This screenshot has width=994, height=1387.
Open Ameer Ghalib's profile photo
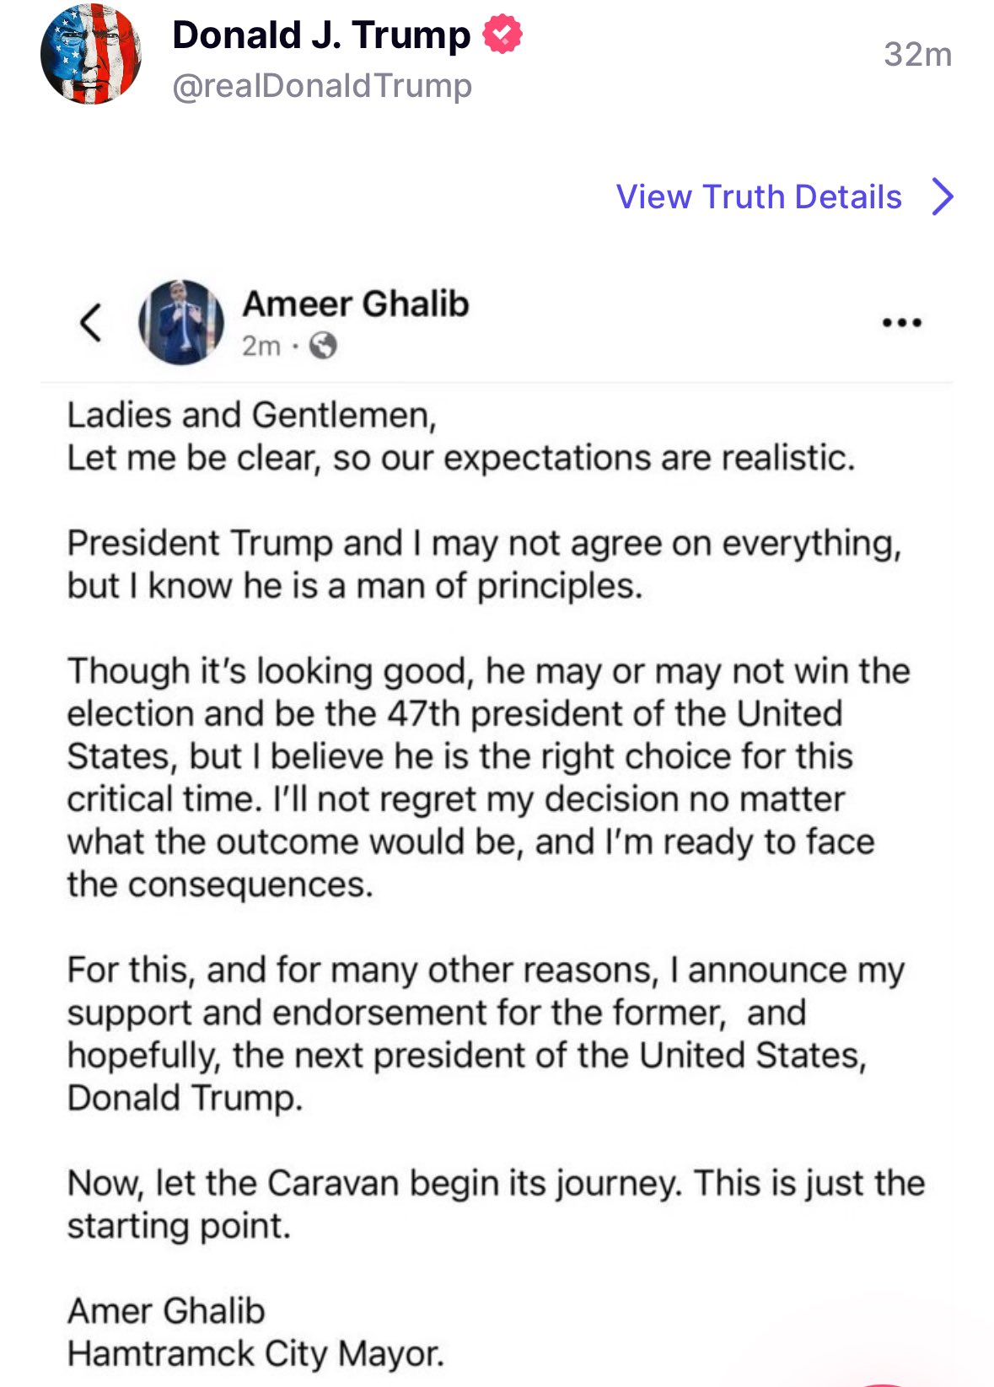(181, 322)
